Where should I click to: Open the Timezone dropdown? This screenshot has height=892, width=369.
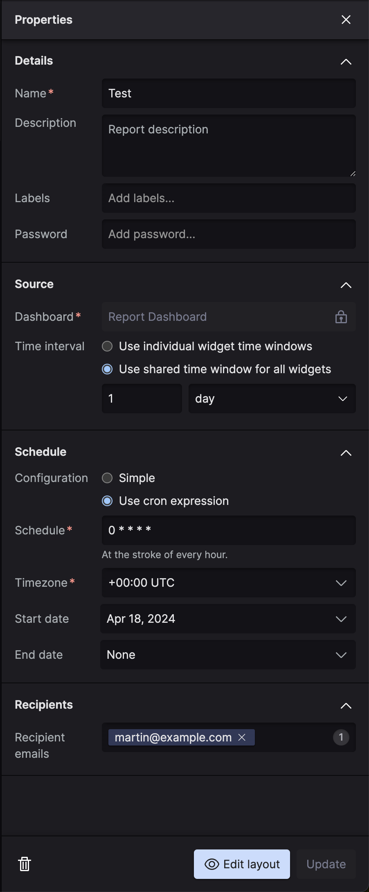(228, 583)
